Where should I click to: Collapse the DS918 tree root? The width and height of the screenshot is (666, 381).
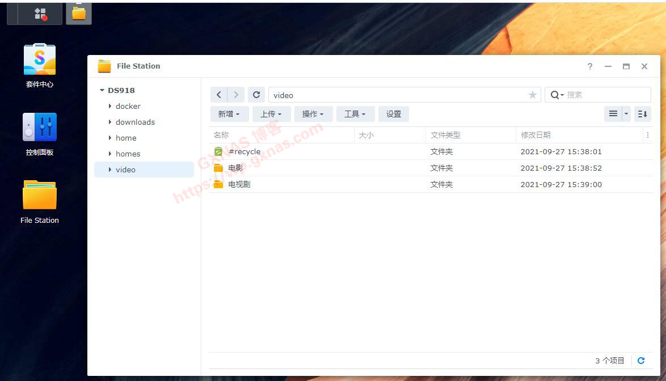pyautogui.click(x=102, y=90)
